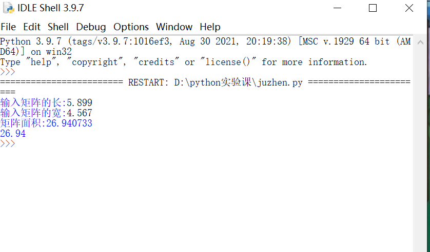Open the Options menu
The width and height of the screenshot is (430, 252).
click(x=131, y=27)
